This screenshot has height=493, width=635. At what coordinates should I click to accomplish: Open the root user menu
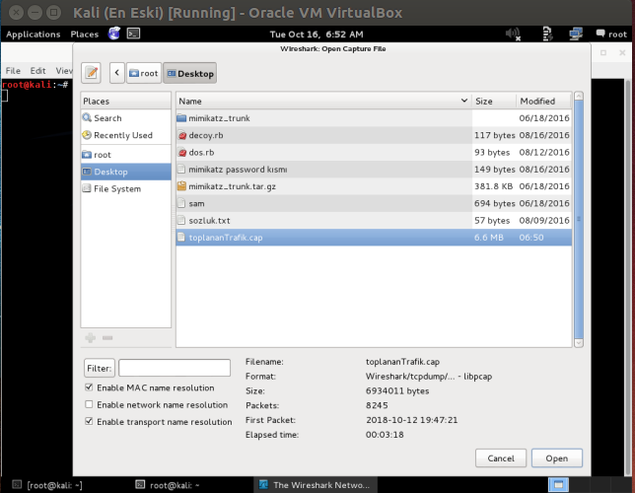(611, 35)
